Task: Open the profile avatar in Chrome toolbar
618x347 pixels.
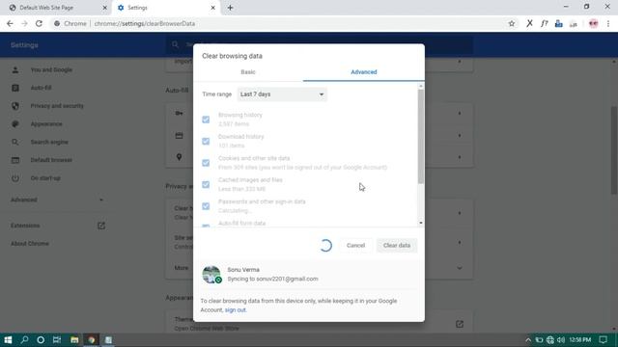Action: pyautogui.click(x=593, y=23)
